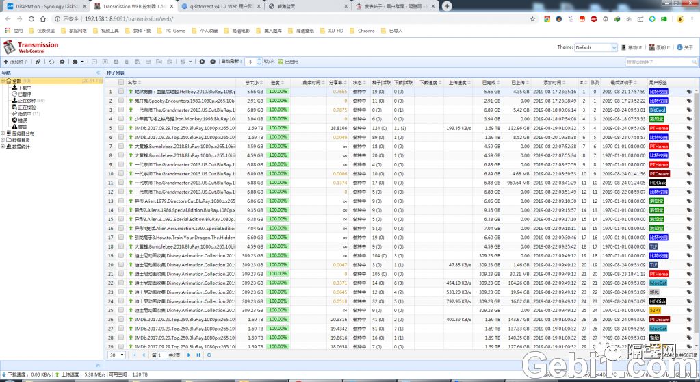The width and height of the screenshot is (700, 382).
Task: Click the black play start-all icon
Action: 202,62
